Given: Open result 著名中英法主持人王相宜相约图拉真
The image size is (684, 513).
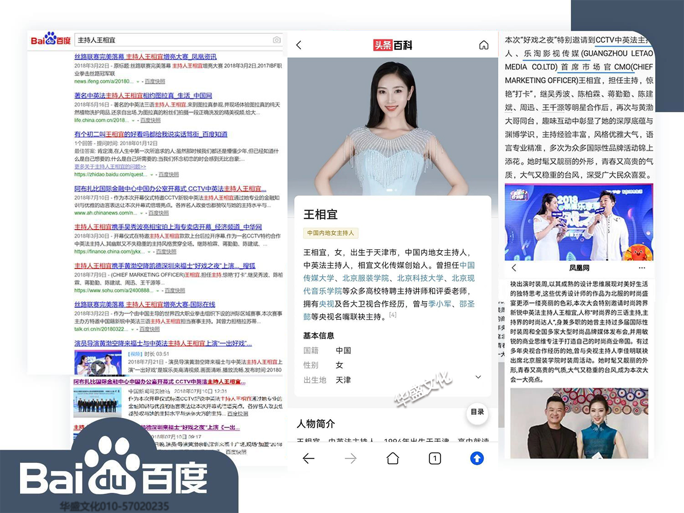Looking at the screenshot, I should click(143, 95).
